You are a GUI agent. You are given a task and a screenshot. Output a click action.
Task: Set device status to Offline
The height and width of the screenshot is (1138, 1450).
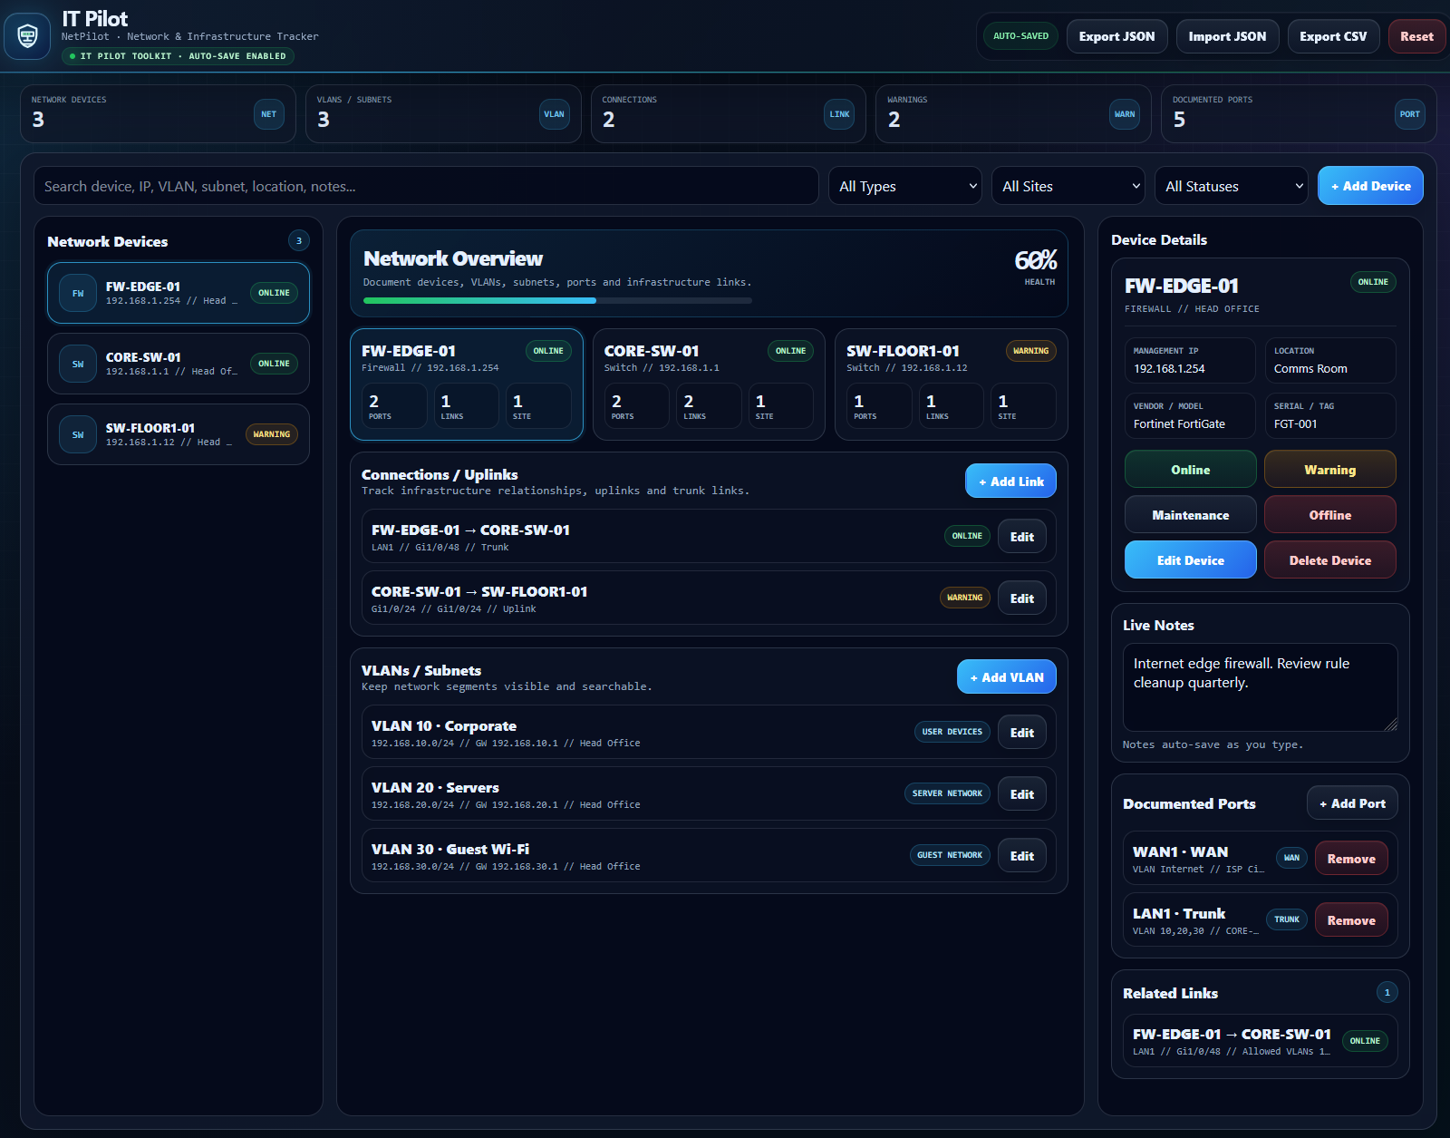coord(1329,515)
